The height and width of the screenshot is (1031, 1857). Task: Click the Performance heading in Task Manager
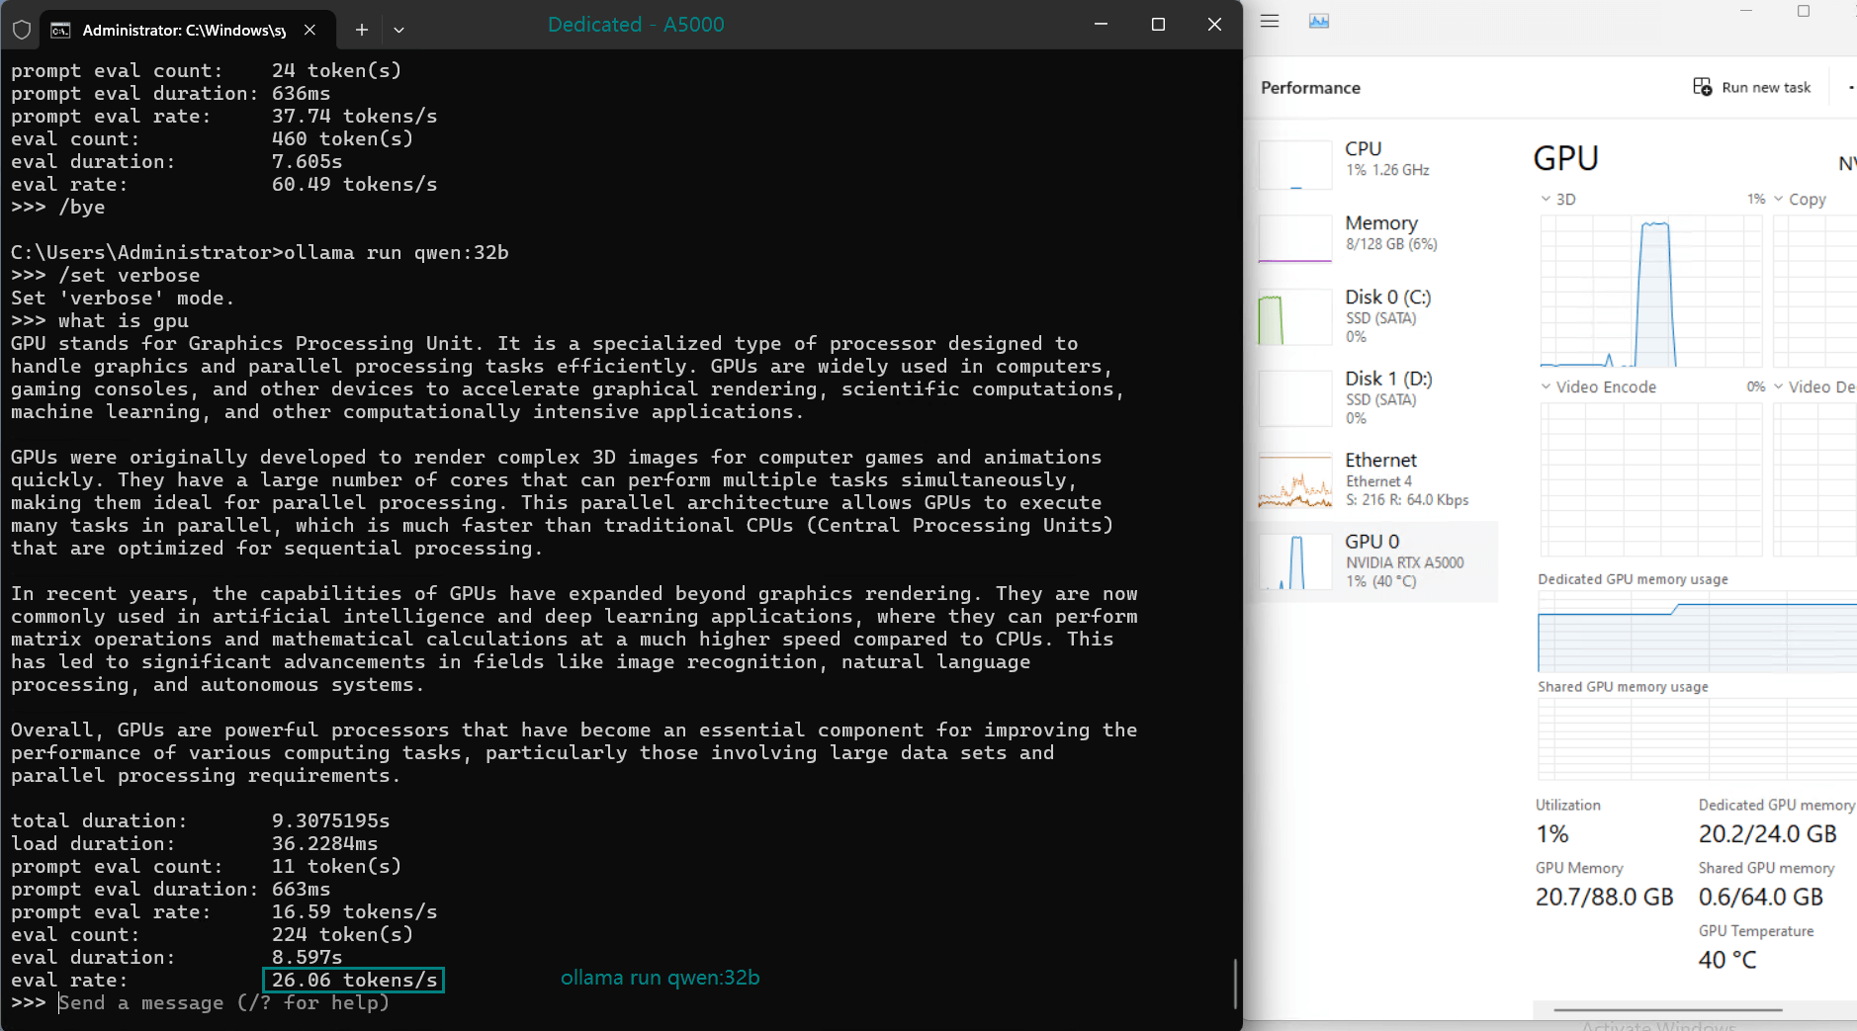(1310, 87)
